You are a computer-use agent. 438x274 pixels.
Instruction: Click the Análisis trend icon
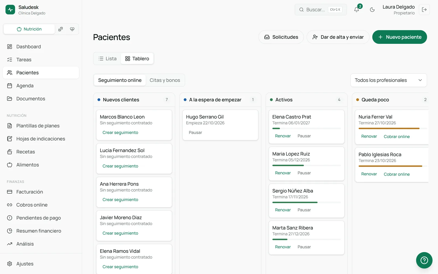[10, 244]
